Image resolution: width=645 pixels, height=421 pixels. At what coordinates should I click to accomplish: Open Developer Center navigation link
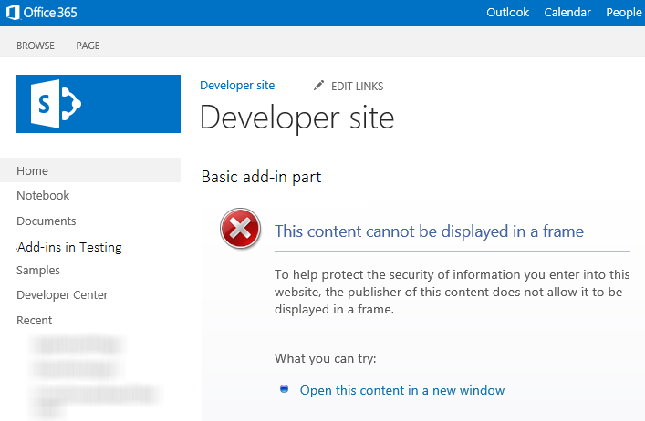point(62,295)
